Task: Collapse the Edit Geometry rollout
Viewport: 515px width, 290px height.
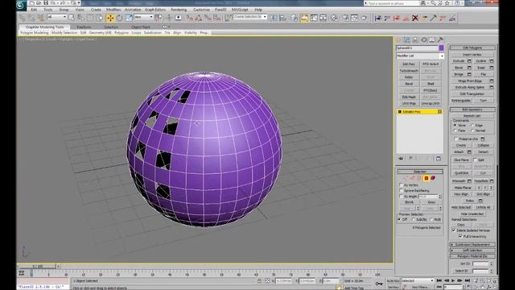Action: coord(472,110)
